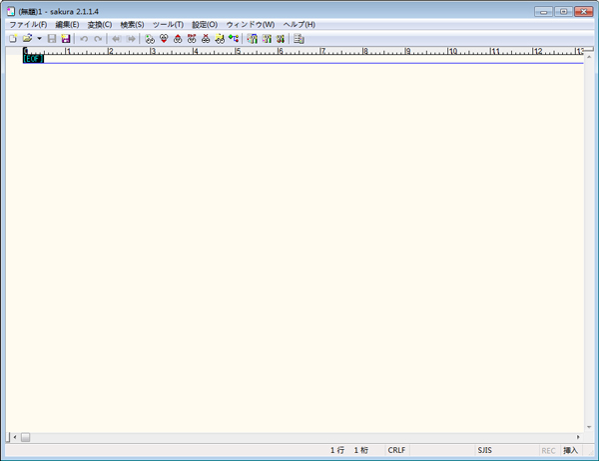Screen dimensions: 599x461
Task: Open the ファイル(F) menu
Action: pos(28,24)
